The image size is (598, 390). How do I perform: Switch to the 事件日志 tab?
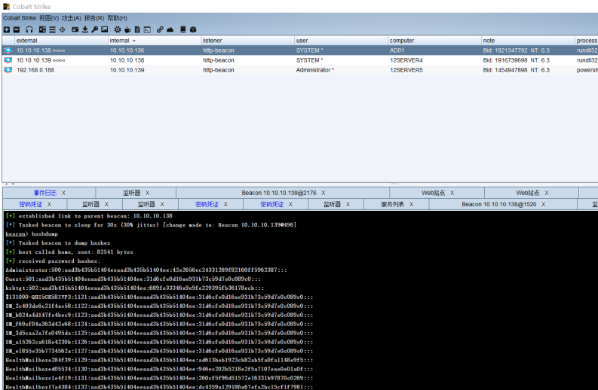(44, 193)
